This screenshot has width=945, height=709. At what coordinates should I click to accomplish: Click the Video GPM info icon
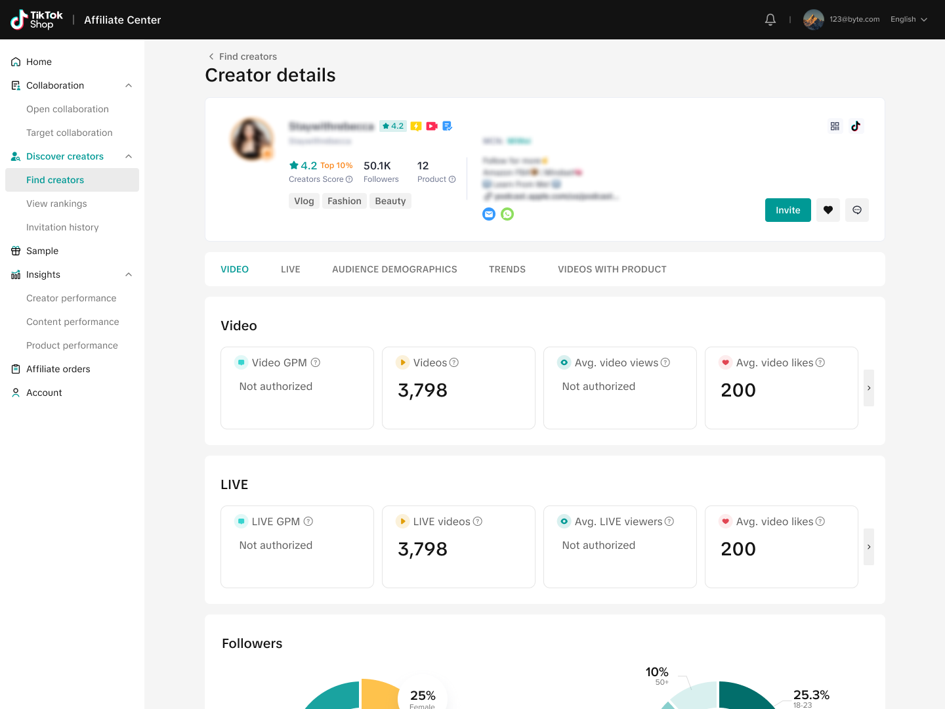tap(316, 362)
